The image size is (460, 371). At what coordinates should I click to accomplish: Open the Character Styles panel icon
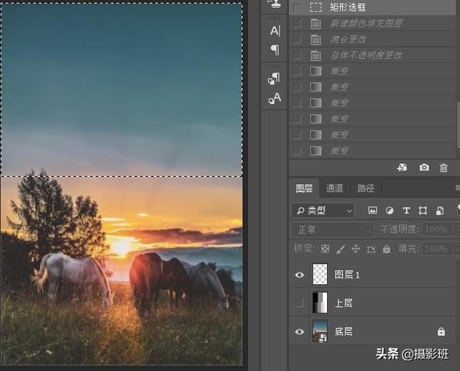275,99
